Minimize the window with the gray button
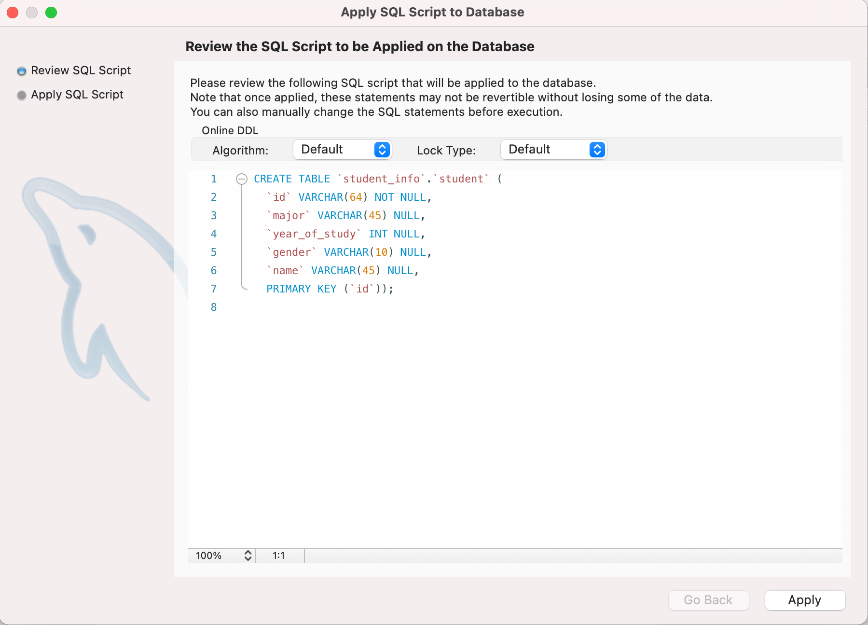 coord(32,13)
